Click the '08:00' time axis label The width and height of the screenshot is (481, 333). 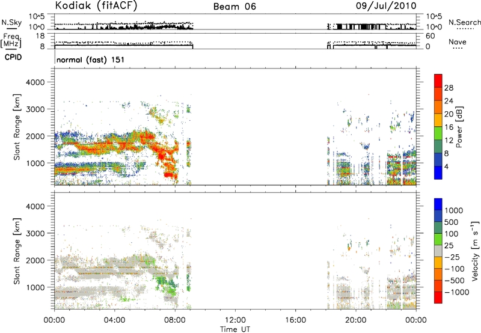175,320
